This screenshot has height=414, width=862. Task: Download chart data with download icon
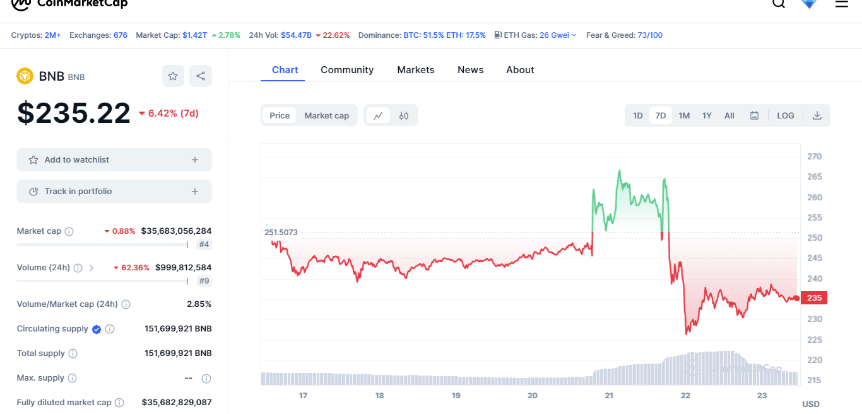point(817,115)
